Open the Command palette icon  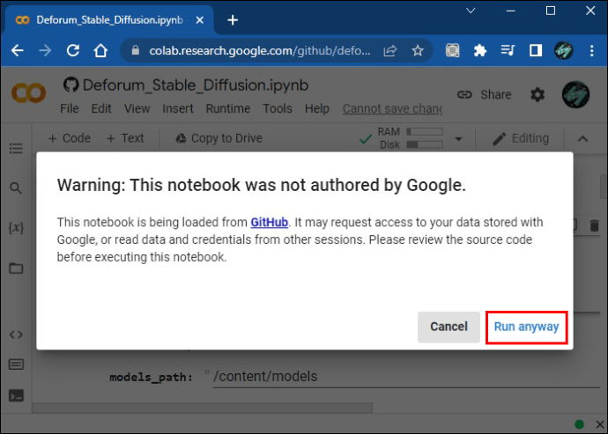(16, 364)
